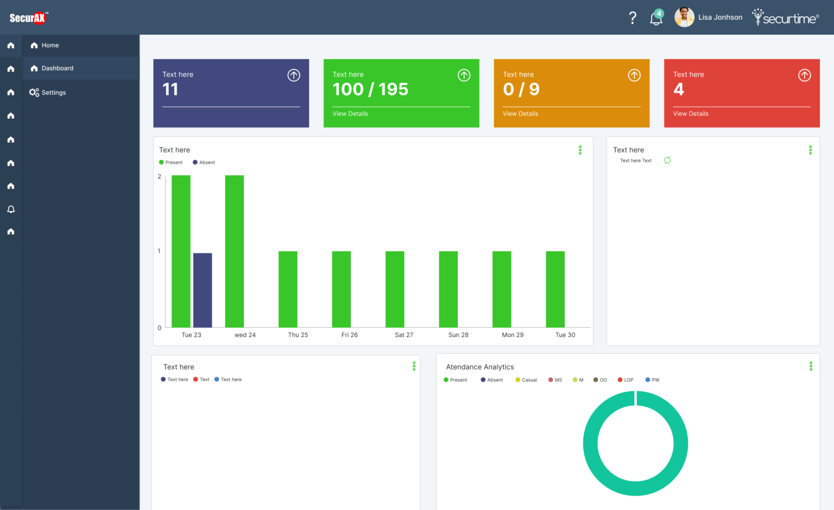
Task: Click the Settings gear icon in sidebar
Action: [x=34, y=92]
